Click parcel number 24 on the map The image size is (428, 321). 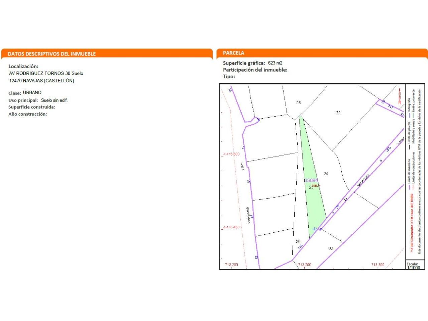[x=326, y=174]
